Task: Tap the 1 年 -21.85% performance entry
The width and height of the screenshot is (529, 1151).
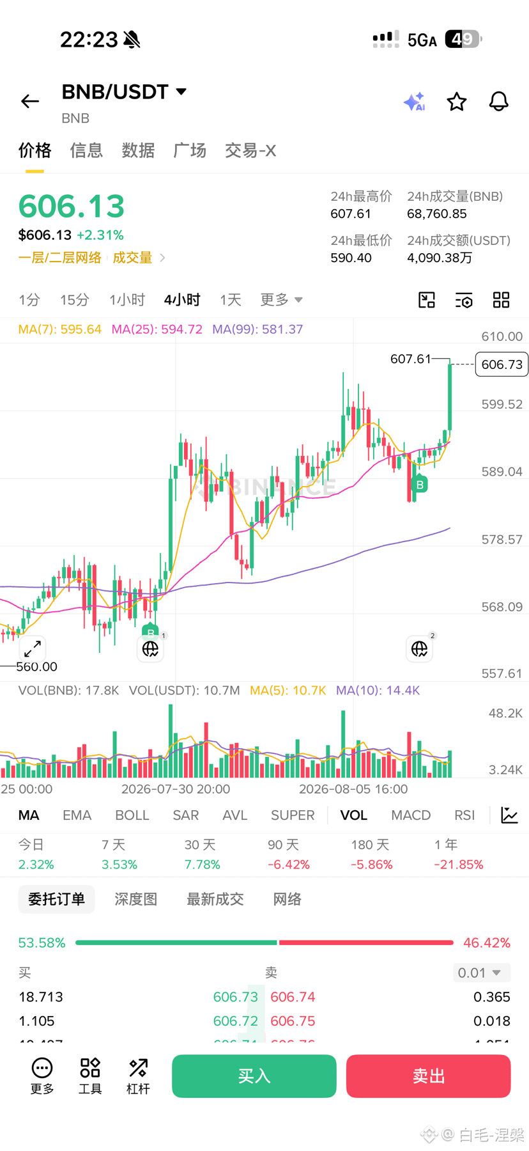Action: tap(459, 854)
